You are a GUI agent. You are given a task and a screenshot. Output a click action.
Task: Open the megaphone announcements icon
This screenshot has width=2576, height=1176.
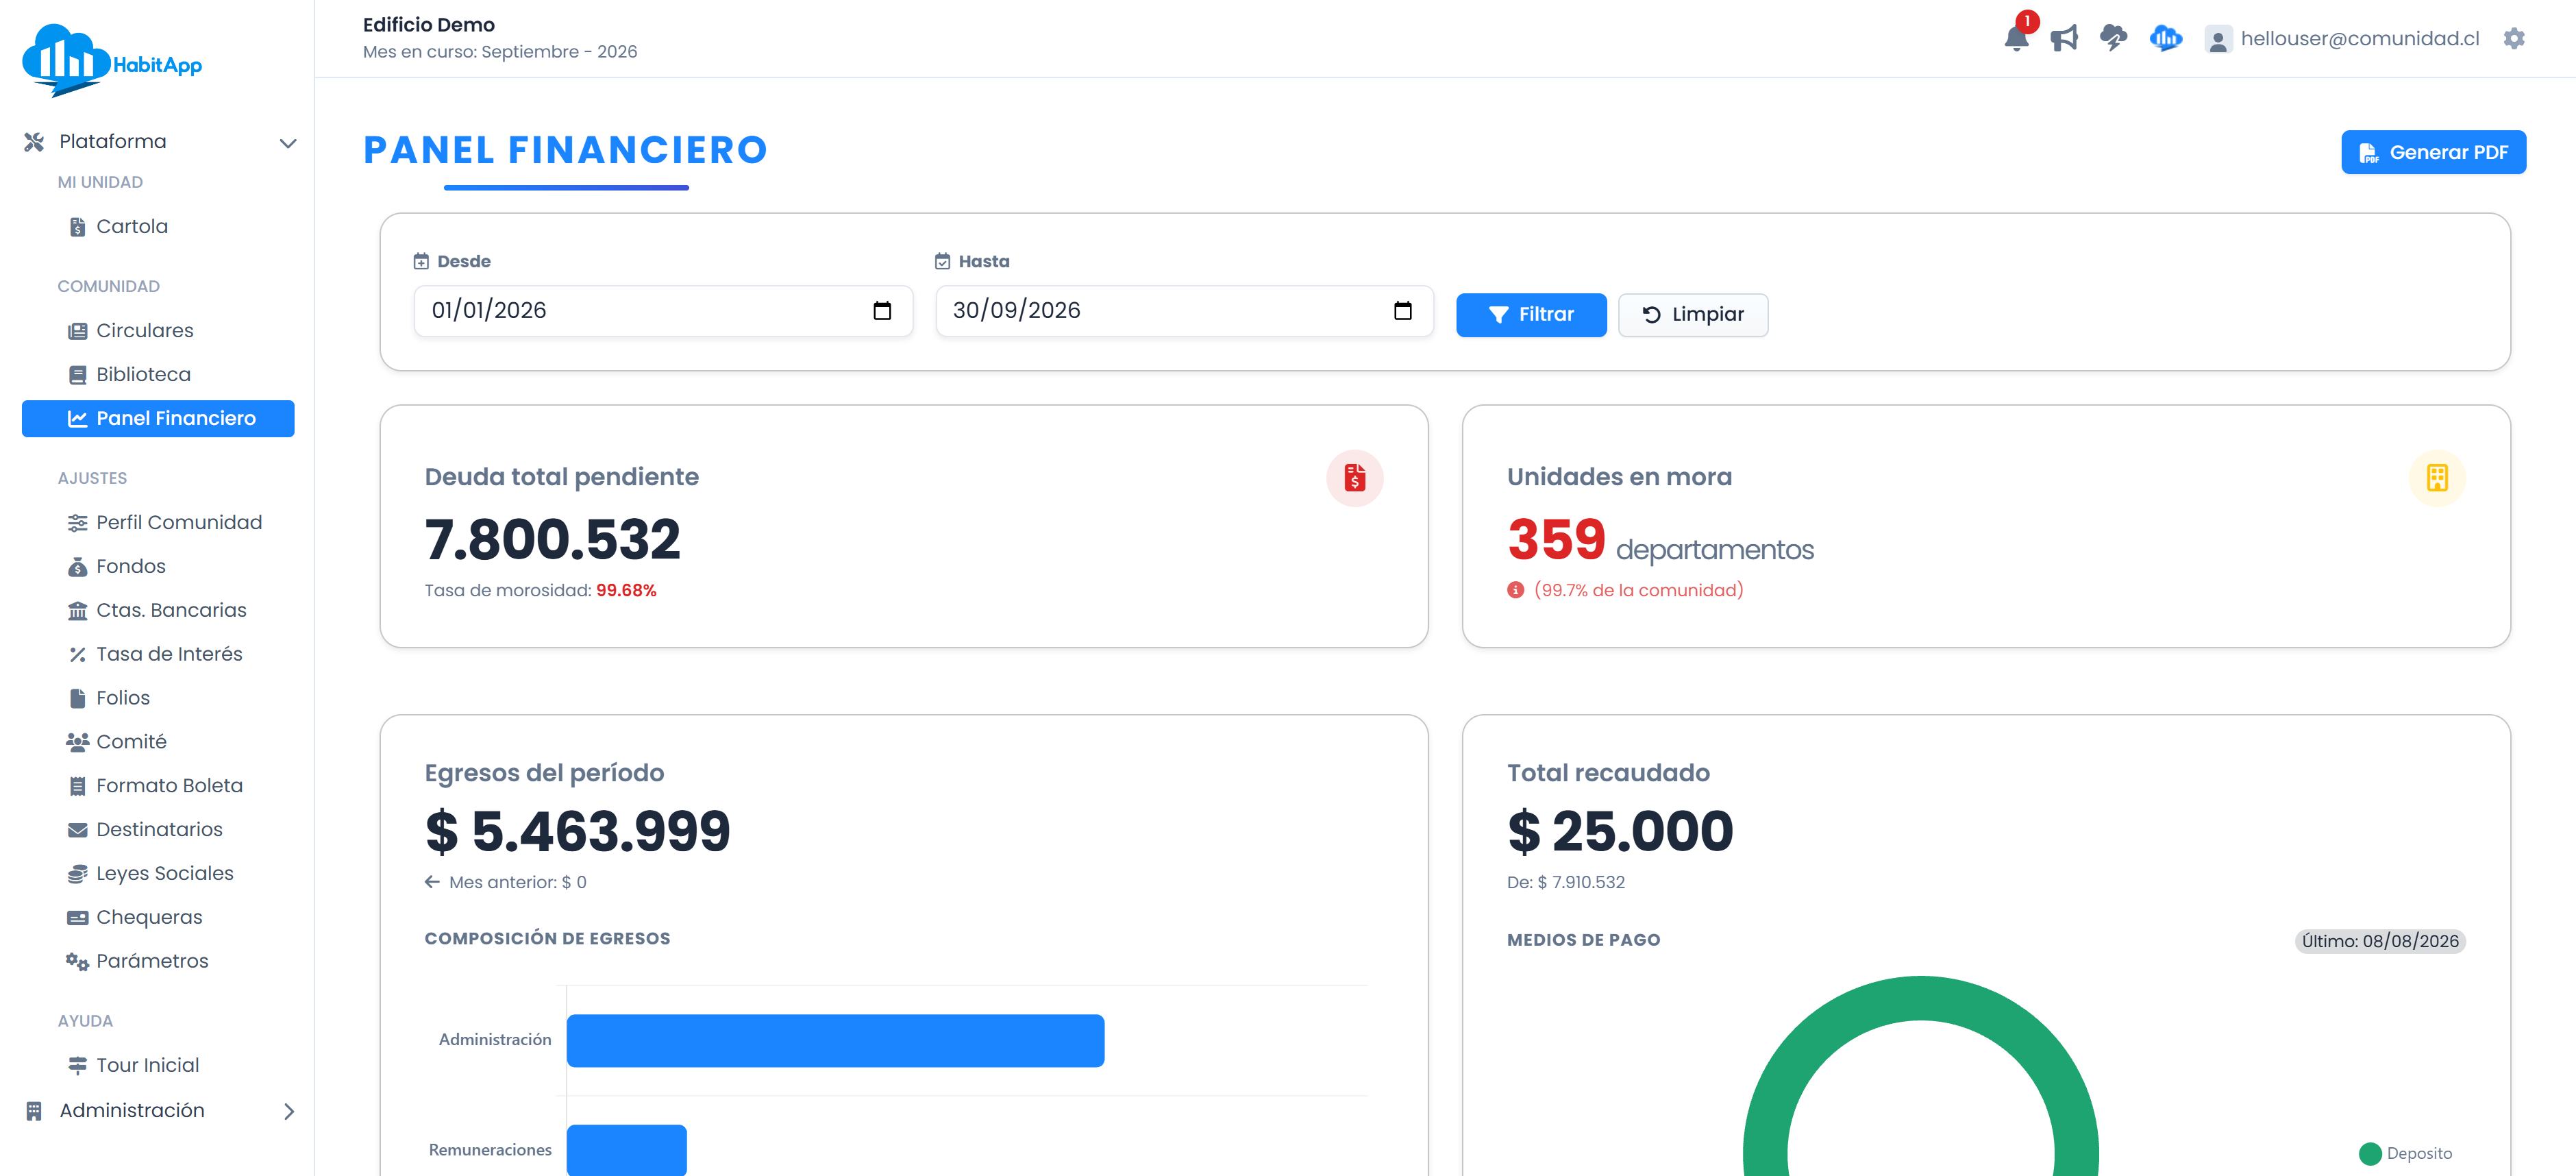pos(2064,39)
